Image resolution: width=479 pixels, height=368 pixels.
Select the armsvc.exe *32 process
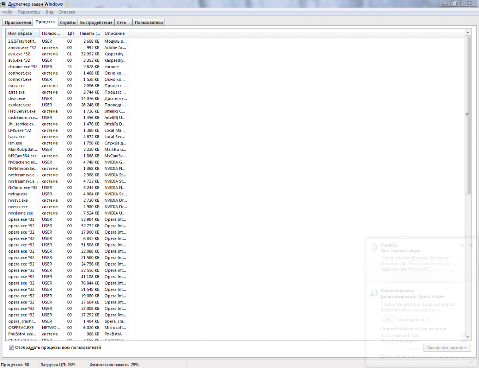(x=68, y=47)
